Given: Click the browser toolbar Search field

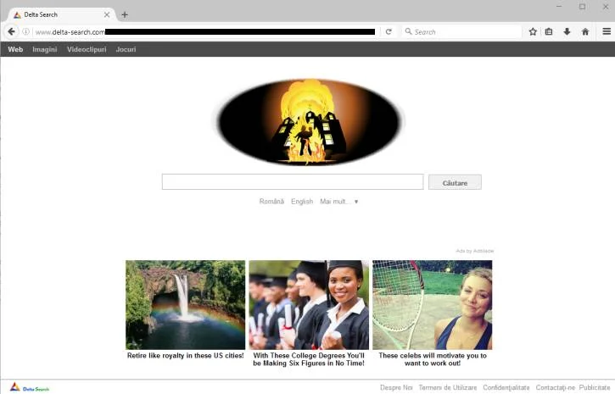Looking at the screenshot, I should point(462,31).
